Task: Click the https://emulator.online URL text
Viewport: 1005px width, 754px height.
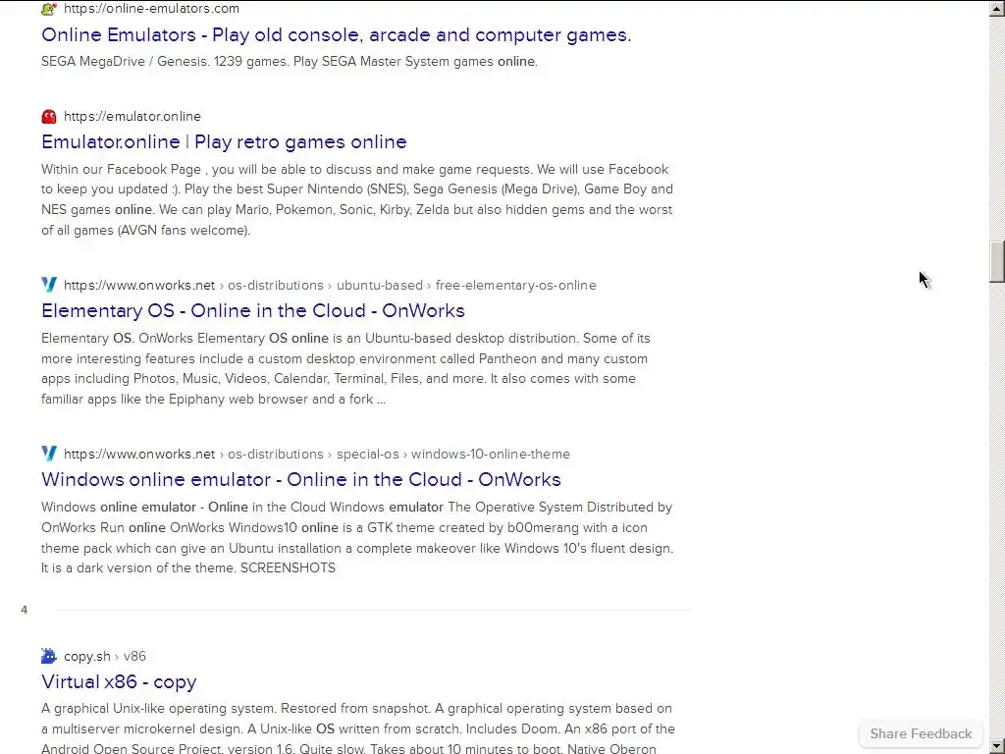Action: click(x=132, y=116)
